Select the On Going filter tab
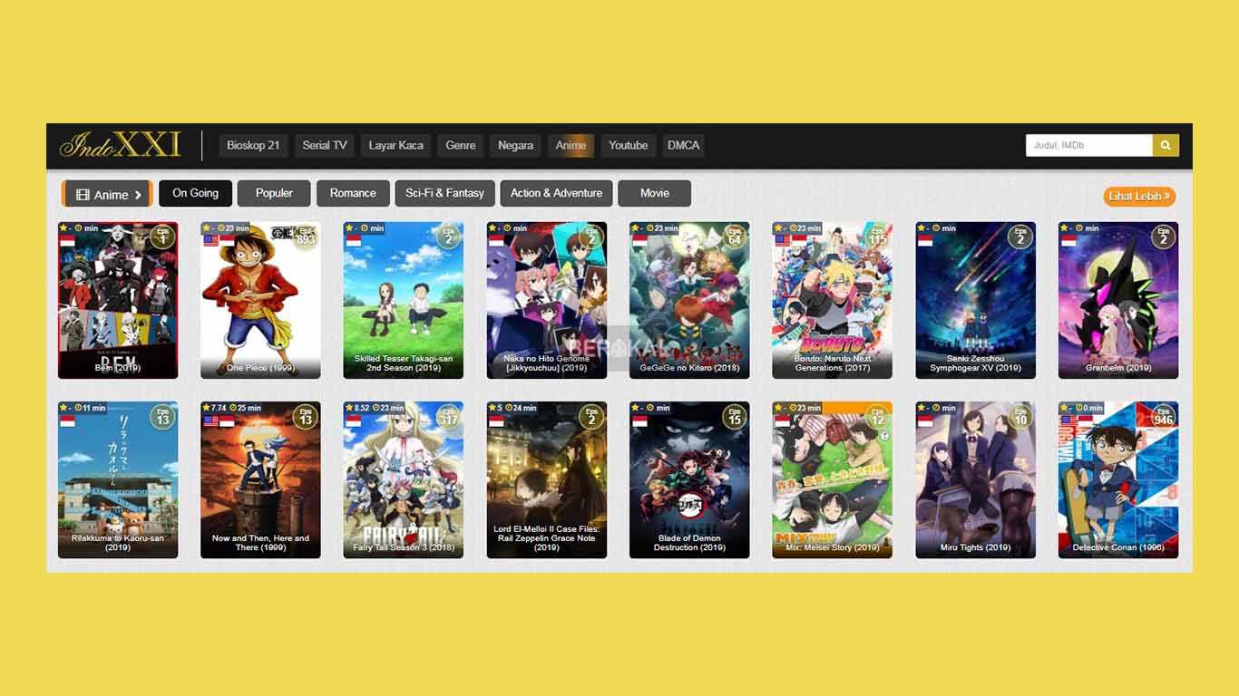The height and width of the screenshot is (696, 1239). [195, 193]
